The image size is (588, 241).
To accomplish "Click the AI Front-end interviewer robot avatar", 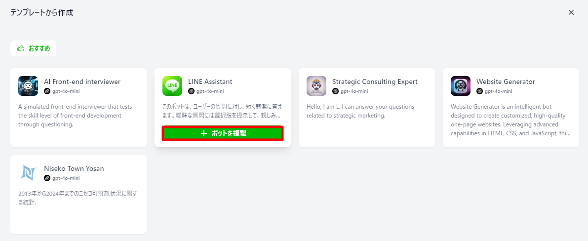I will (28, 86).
